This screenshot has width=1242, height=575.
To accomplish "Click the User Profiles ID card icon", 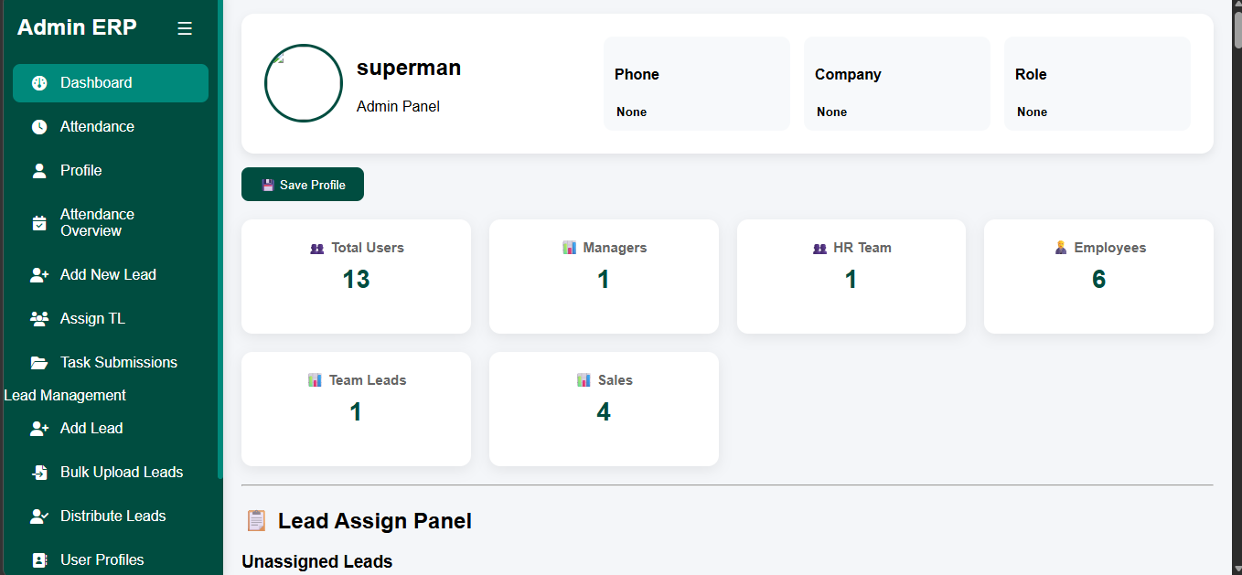I will 38,559.
